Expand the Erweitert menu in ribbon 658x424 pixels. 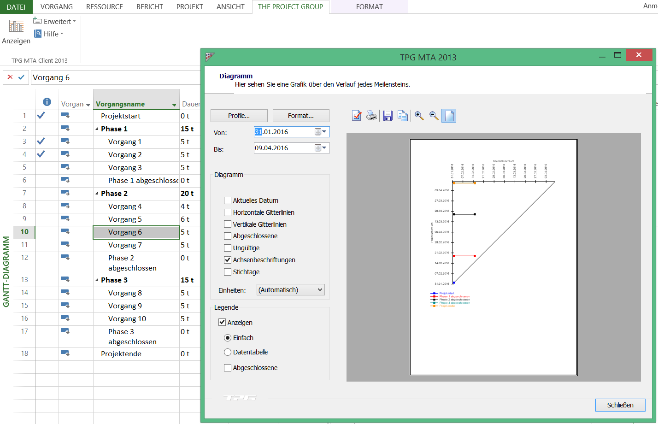point(54,21)
